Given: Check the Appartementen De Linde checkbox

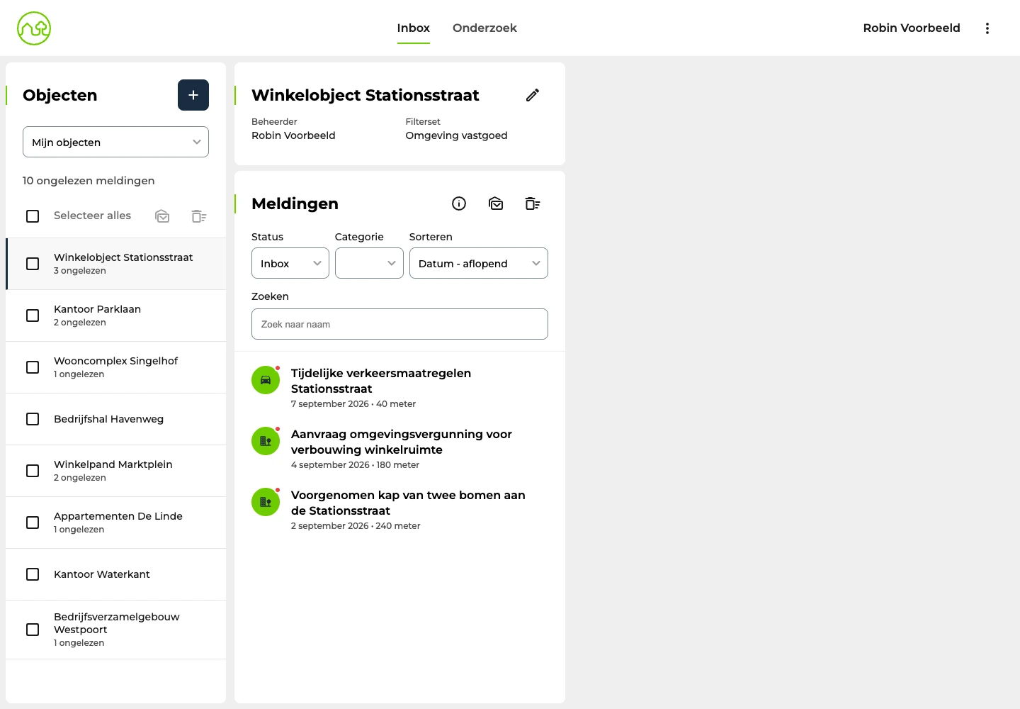Looking at the screenshot, I should [x=33, y=523].
